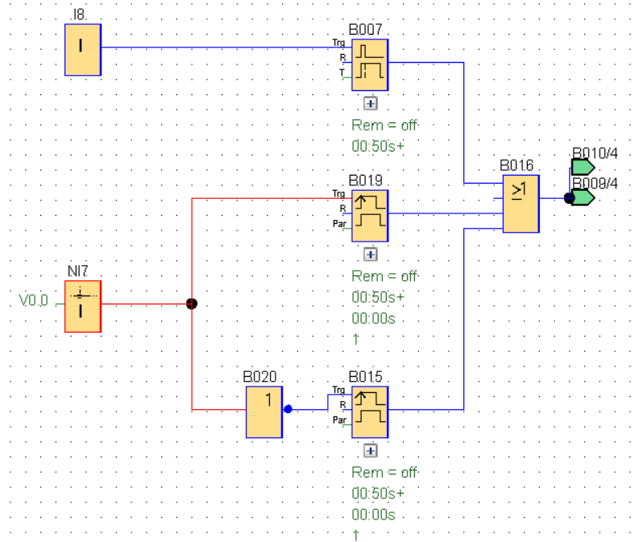Click the B007 block label
This screenshot has height=542, width=639.
365,29
